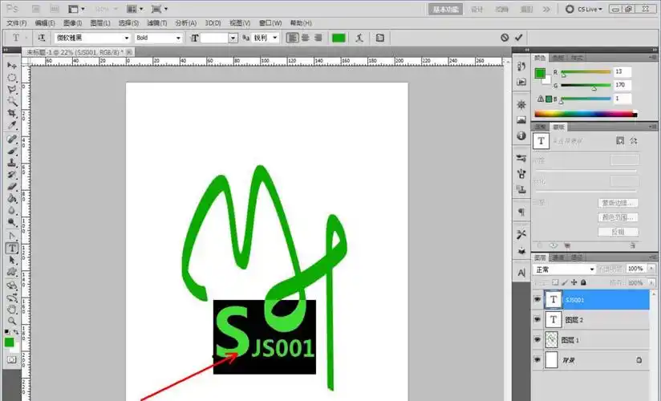Toggle the Character and Paragraph panels
The image size is (661, 401).
pyautogui.click(x=379, y=38)
